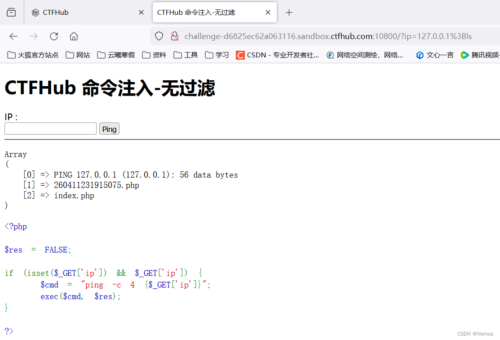
Task: Open 工具 bookmarks folder
Action: tap(186, 55)
